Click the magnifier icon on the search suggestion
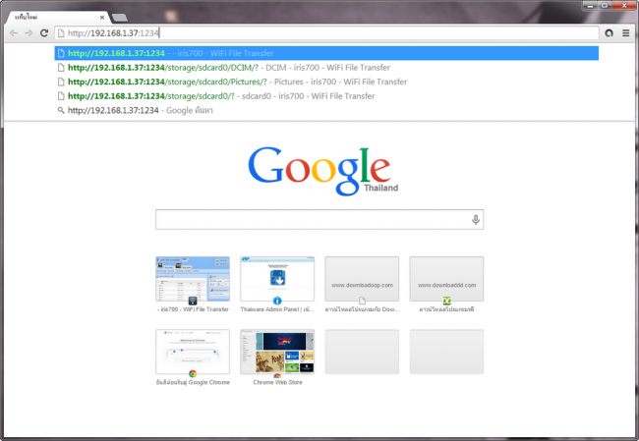Image resolution: width=639 pixels, height=441 pixels. point(61,110)
